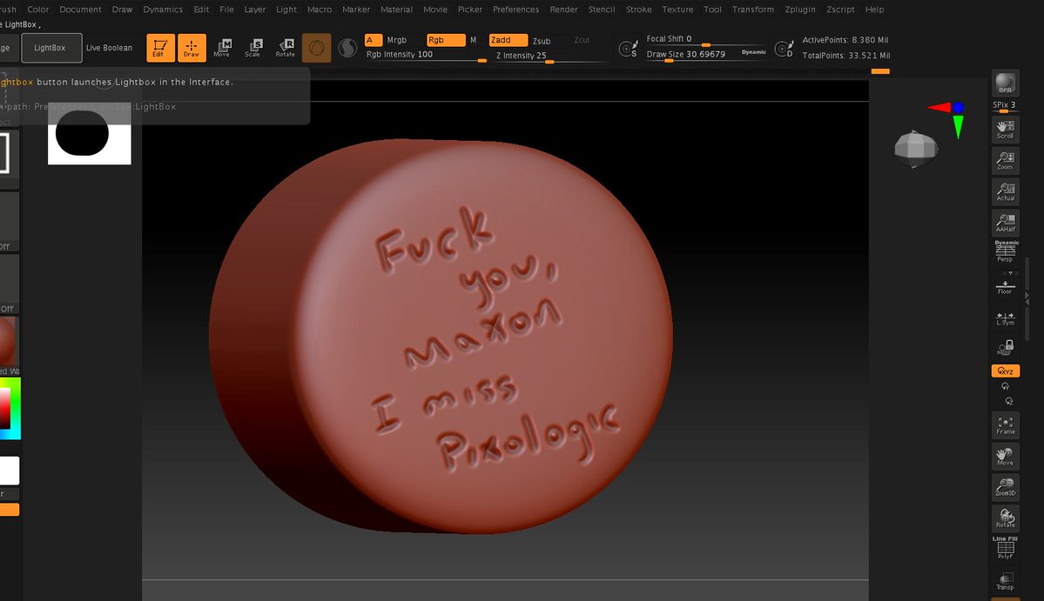Image resolution: width=1044 pixels, height=601 pixels.
Task: Click the camera view navigation head
Action: 916,148
